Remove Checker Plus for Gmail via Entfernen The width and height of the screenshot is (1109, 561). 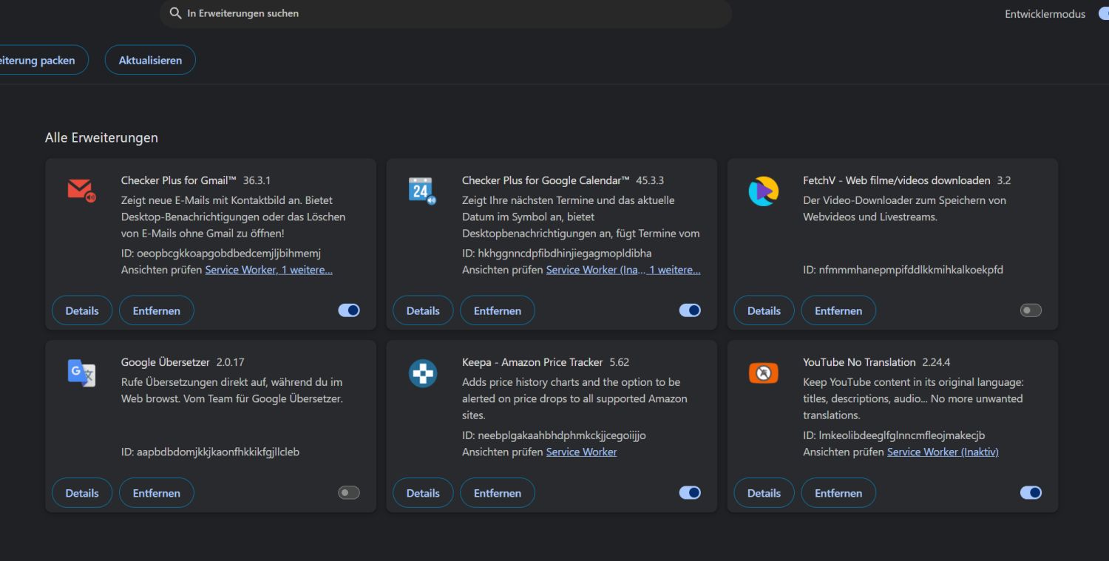157,310
